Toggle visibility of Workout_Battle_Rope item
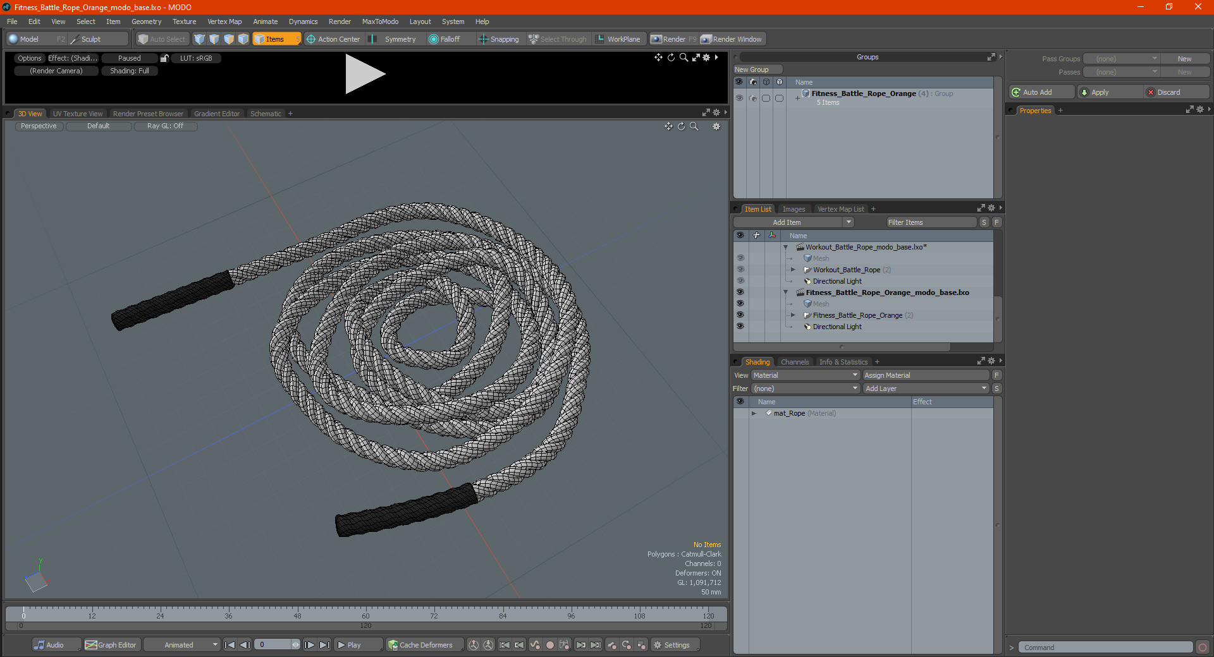Viewport: 1214px width, 657px height. (740, 270)
